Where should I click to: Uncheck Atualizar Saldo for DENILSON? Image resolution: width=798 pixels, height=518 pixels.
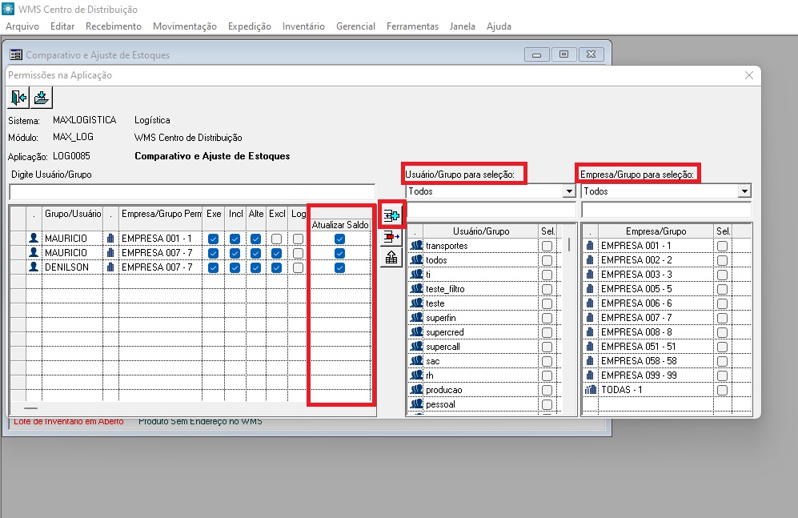point(340,267)
